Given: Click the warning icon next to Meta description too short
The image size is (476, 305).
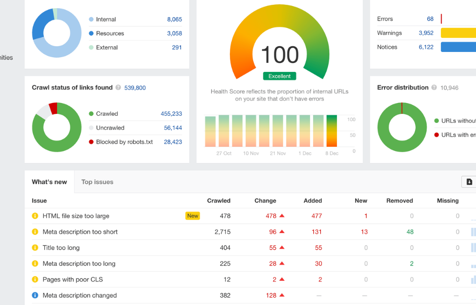Looking at the screenshot, I should pos(34,232).
